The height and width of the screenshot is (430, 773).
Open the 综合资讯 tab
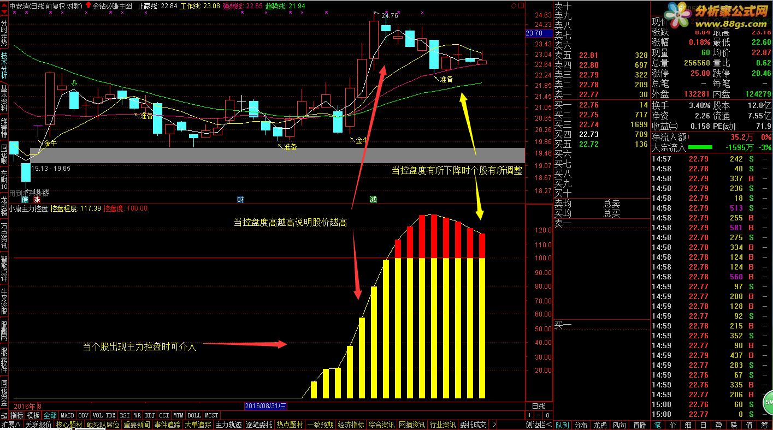381,425
